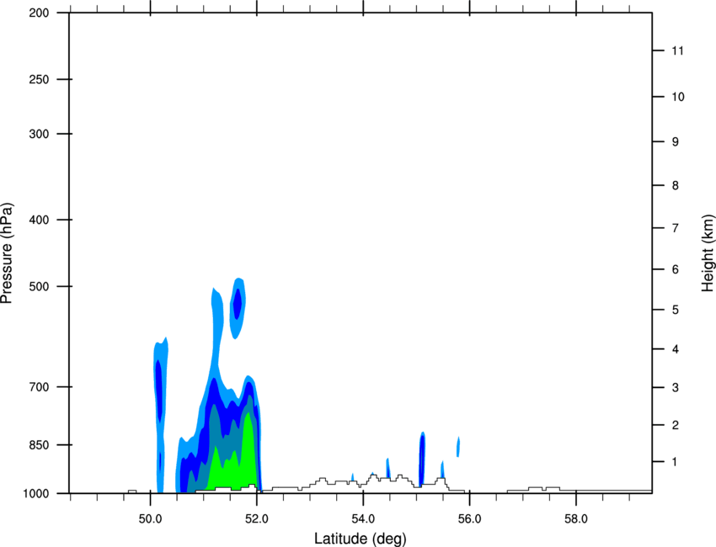Pick the 7 km height label
Screen dimensions: 716x547
[x=676, y=228]
